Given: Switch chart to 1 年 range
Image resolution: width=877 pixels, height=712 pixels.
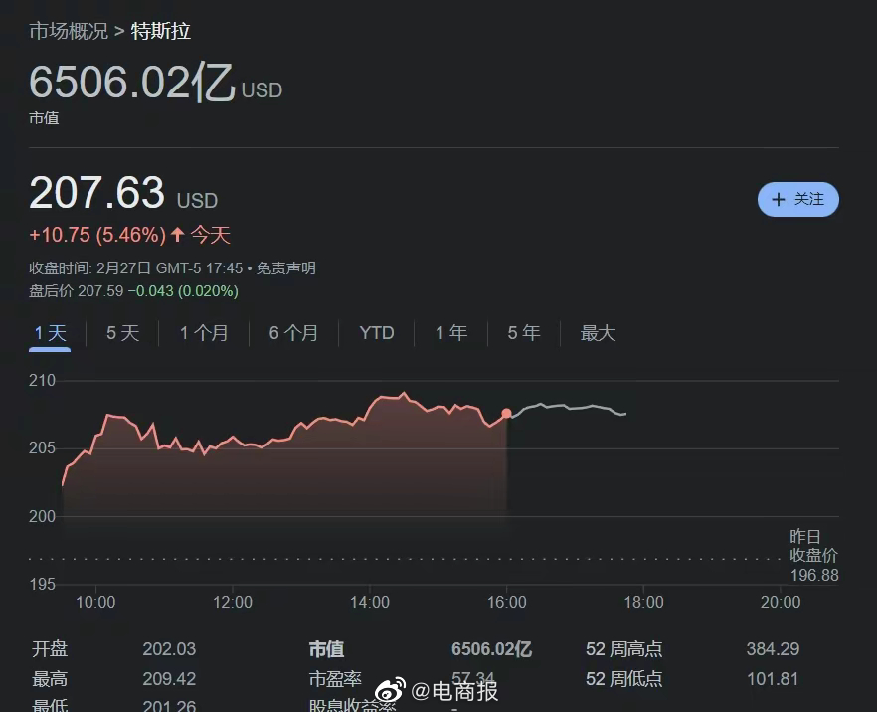Looking at the screenshot, I should (451, 333).
